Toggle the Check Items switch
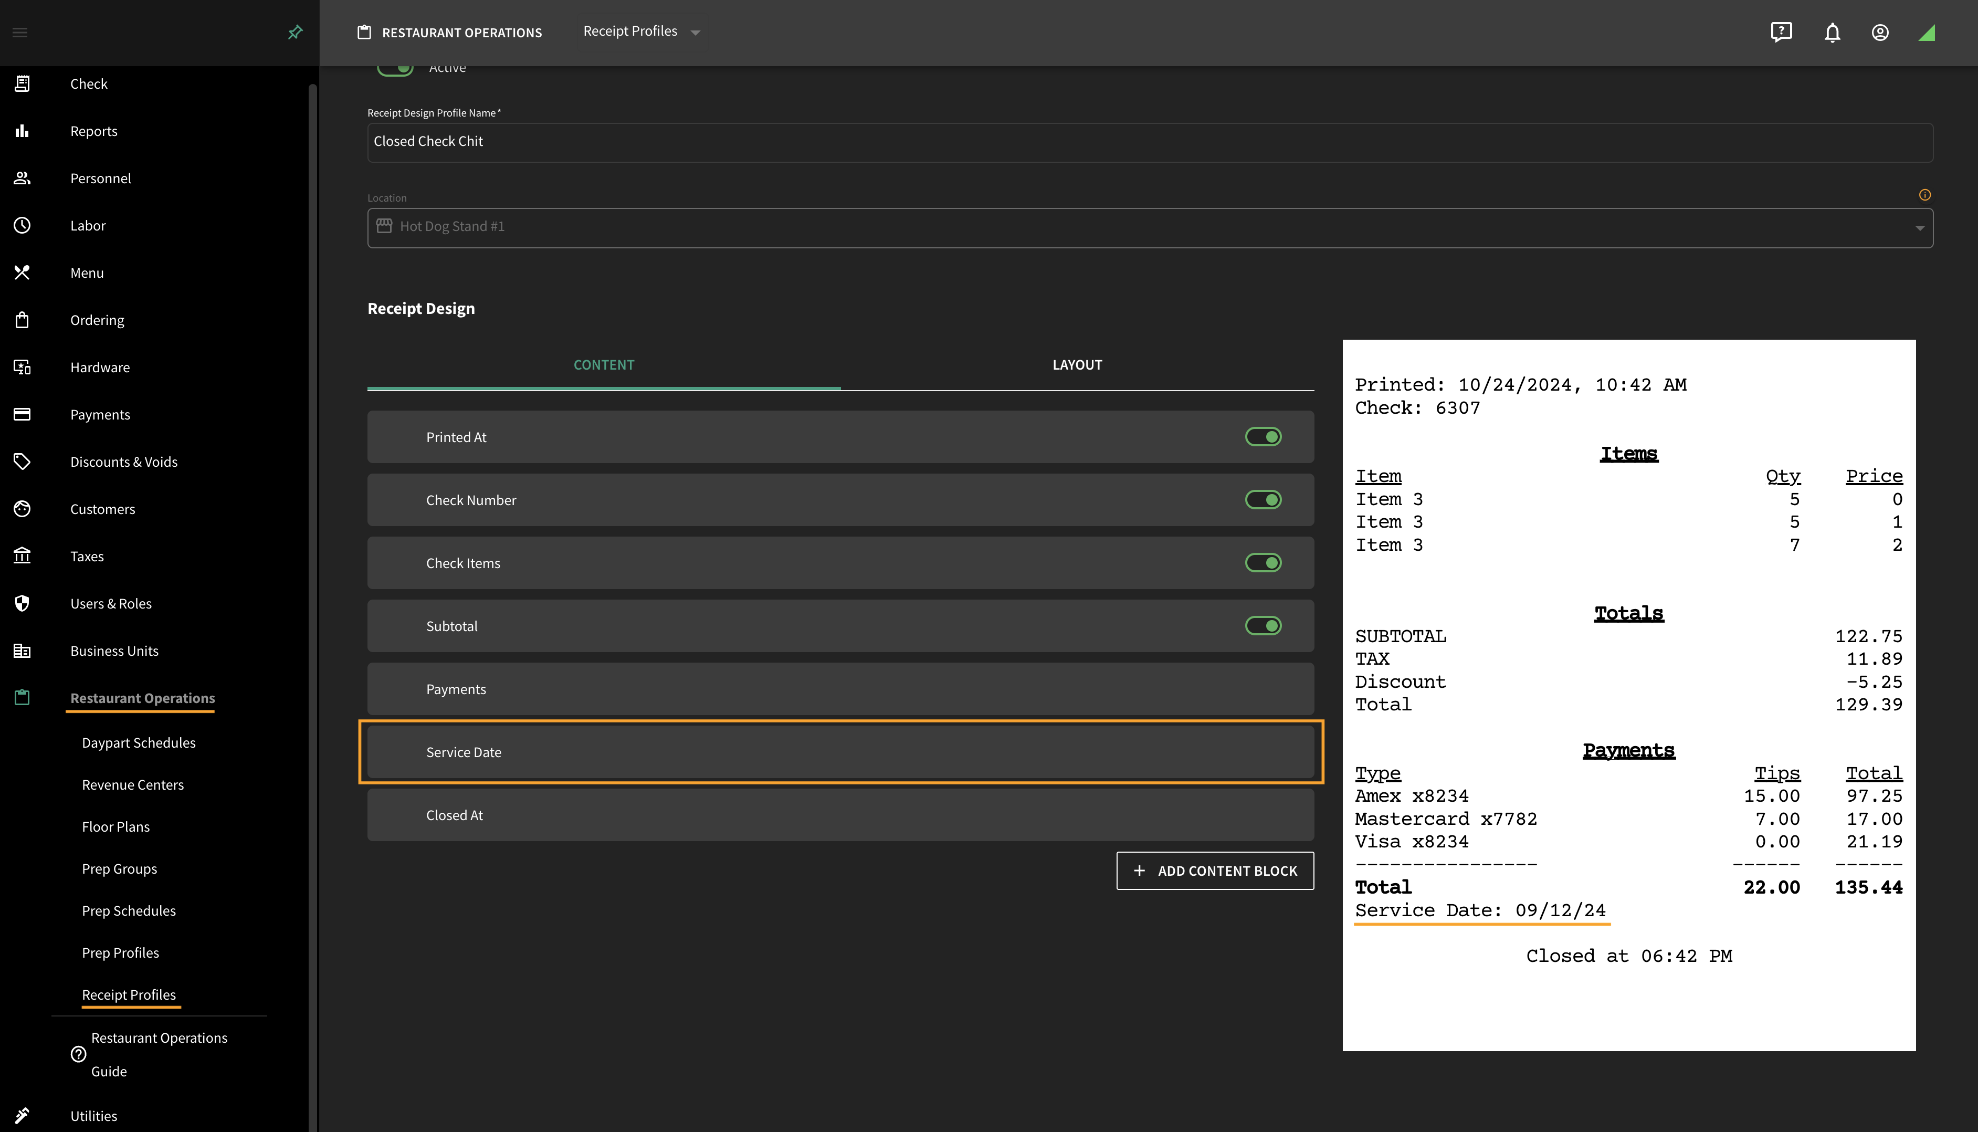 pos(1264,563)
